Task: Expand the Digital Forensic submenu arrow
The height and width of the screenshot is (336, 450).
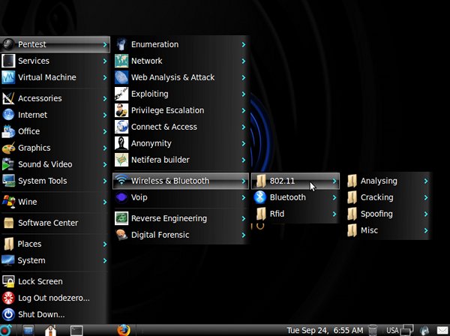Action: (x=243, y=235)
